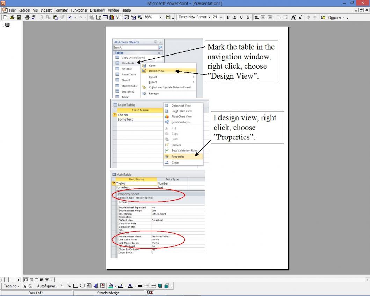Select the Line drawing tool

62,286
